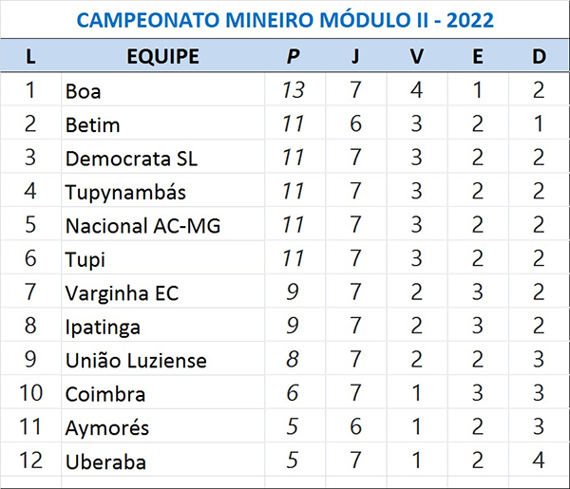The height and width of the screenshot is (489, 570).
Task: Click the losses cell in Uberaba's row
Action: [539, 461]
